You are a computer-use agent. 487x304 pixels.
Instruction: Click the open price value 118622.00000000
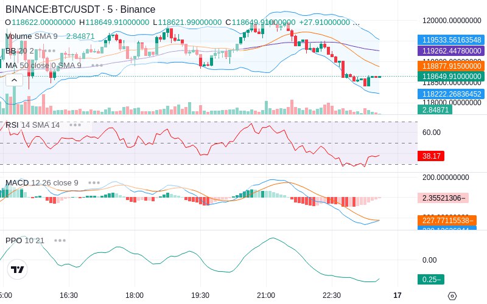(x=43, y=22)
